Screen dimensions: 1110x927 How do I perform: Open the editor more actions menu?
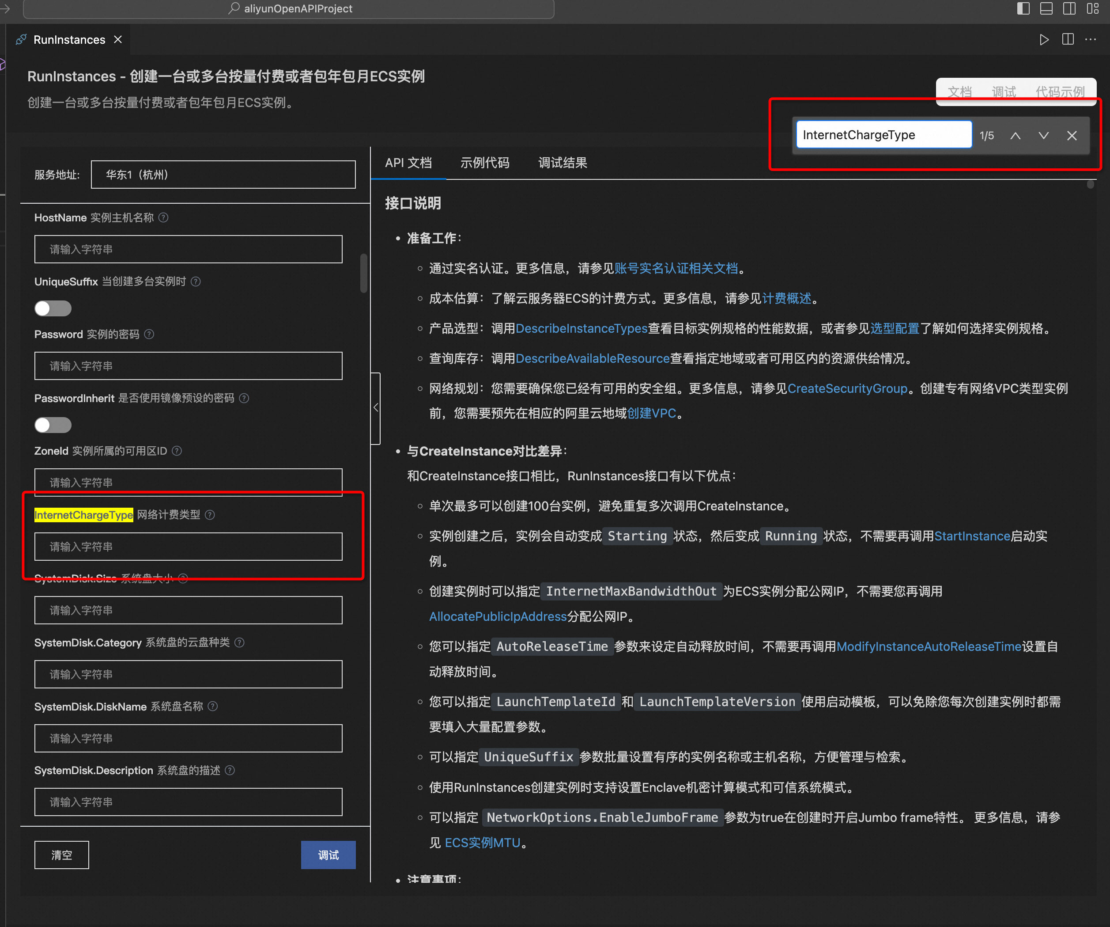(1091, 40)
